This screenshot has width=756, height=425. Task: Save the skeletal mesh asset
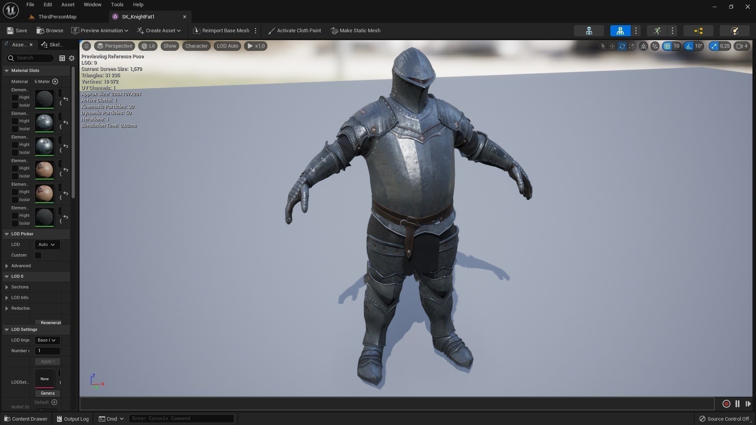tap(17, 30)
